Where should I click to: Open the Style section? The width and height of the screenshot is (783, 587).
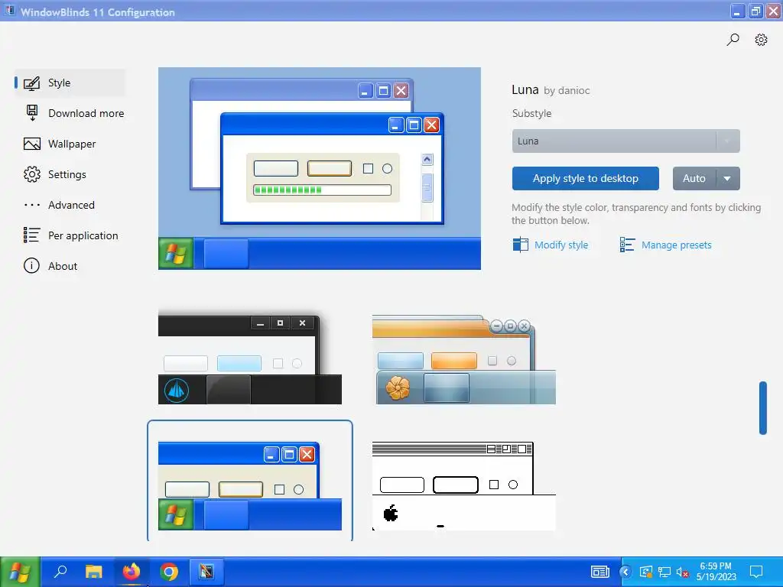coord(70,83)
